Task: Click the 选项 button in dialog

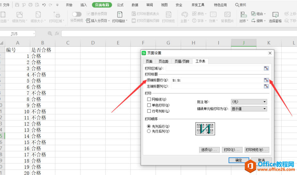Action: tap(209, 150)
